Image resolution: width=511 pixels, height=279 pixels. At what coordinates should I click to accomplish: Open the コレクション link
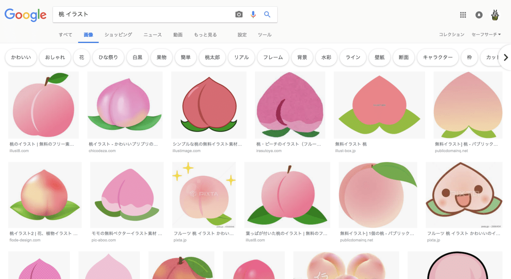451,34
